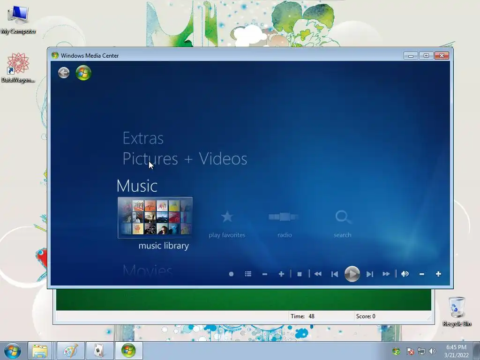Click the Show desktop strip on the taskbar

[477, 351]
